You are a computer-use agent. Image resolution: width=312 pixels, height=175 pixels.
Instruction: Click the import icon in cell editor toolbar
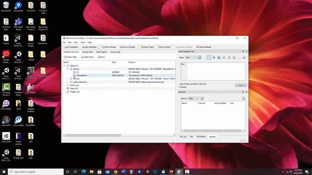click(229, 57)
